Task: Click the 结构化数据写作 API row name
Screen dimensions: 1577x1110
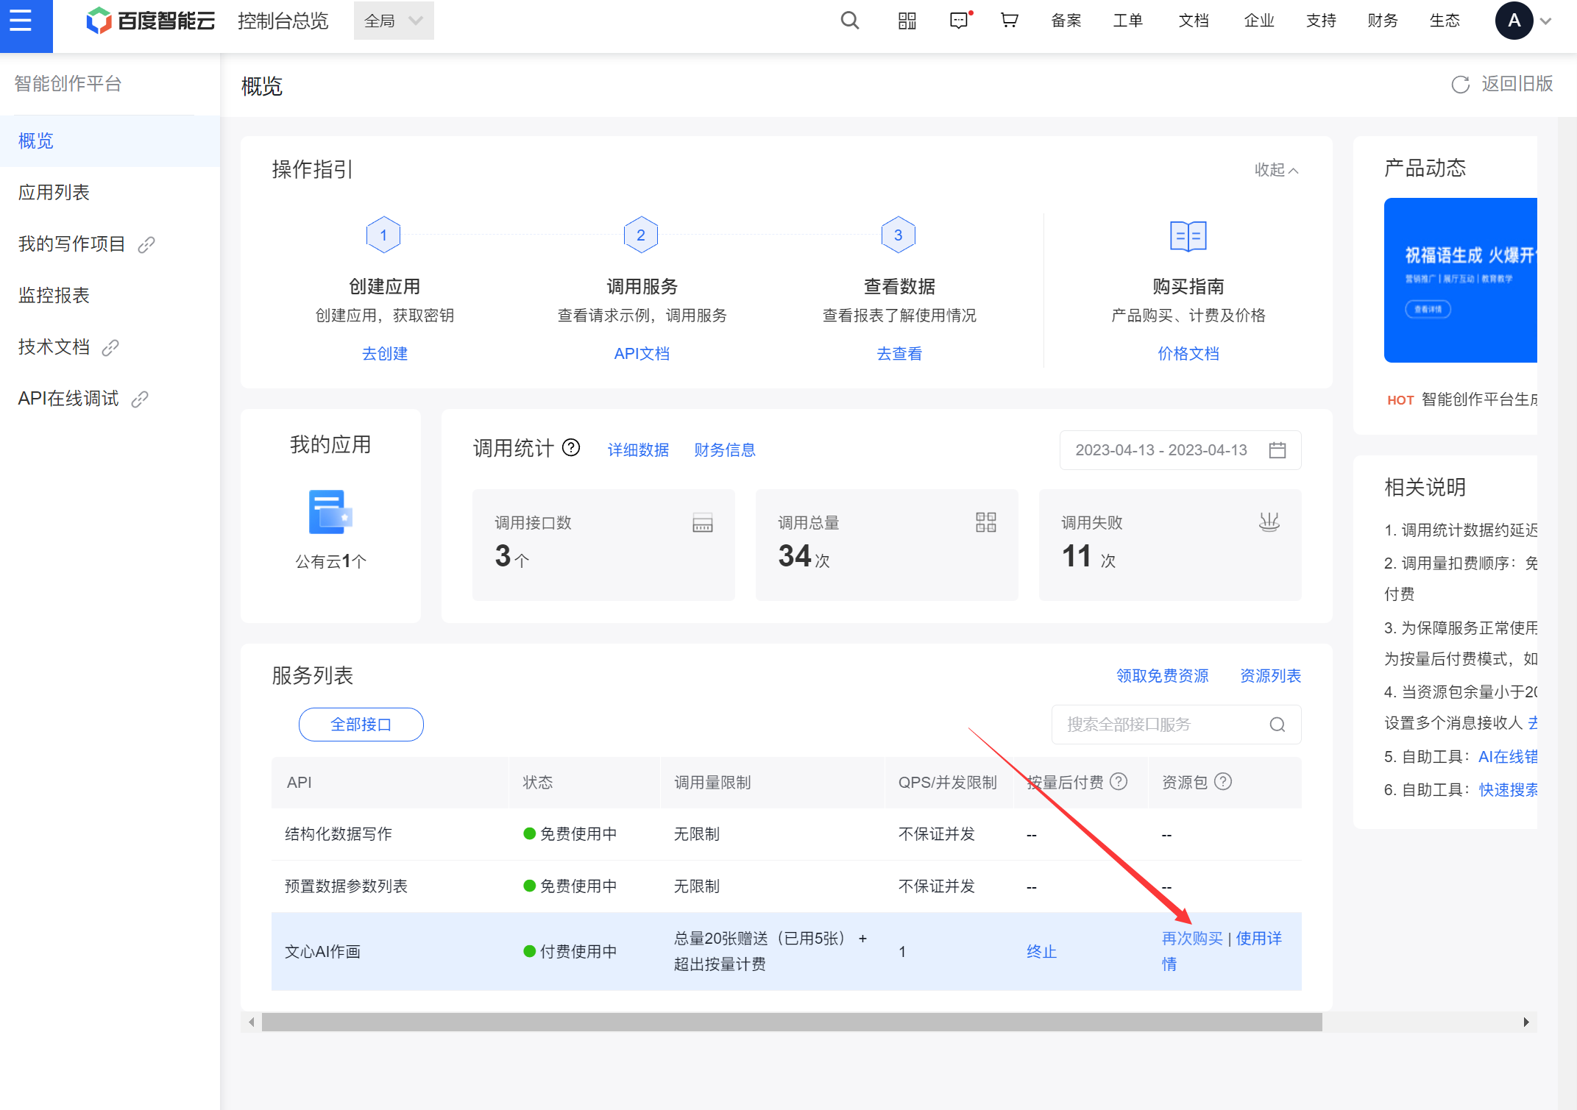Action: [339, 834]
